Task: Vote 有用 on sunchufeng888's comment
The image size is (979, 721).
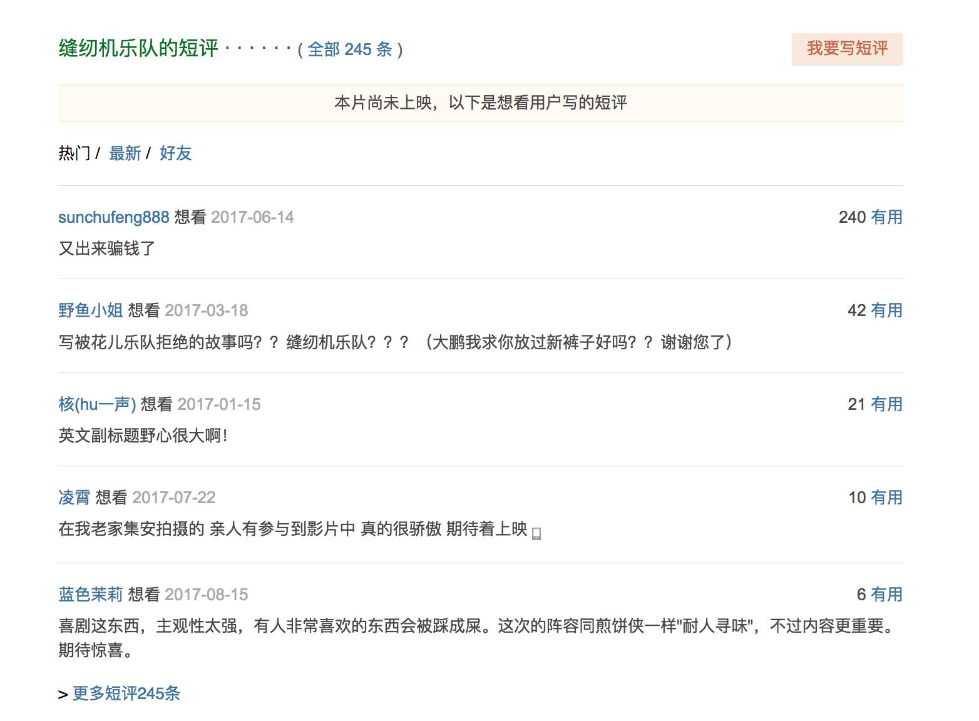Action: [886, 217]
